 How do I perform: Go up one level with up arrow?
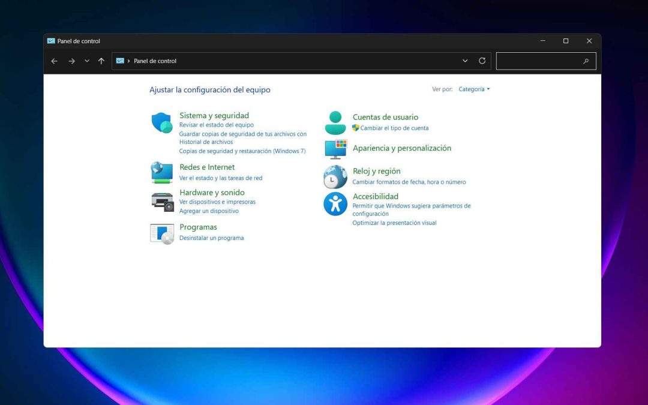tap(101, 61)
